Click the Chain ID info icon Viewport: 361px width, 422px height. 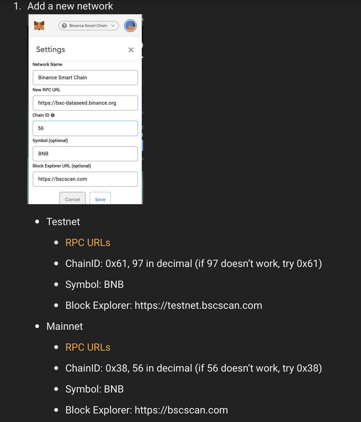(53, 115)
